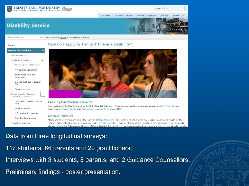Collapse the Prospective students section

pyautogui.click(x=43, y=50)
